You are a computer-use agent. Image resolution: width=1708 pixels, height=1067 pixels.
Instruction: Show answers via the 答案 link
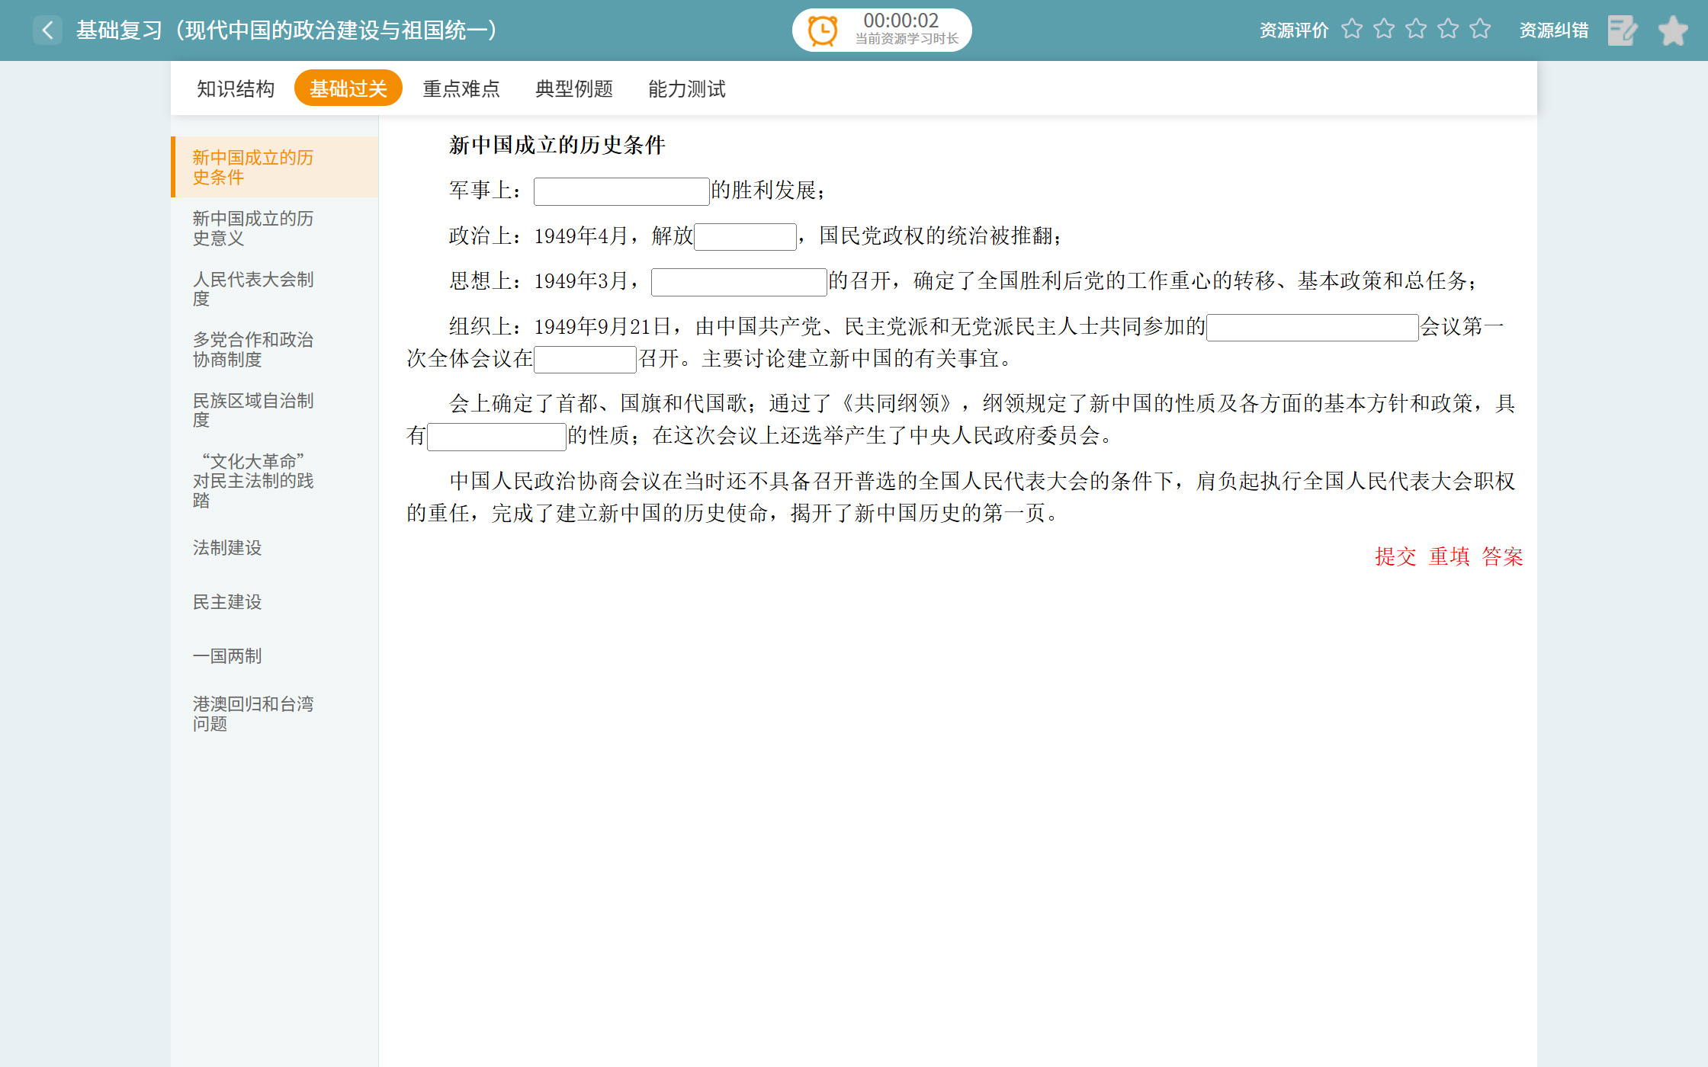pyautogui.click(x=1502, y=556)
